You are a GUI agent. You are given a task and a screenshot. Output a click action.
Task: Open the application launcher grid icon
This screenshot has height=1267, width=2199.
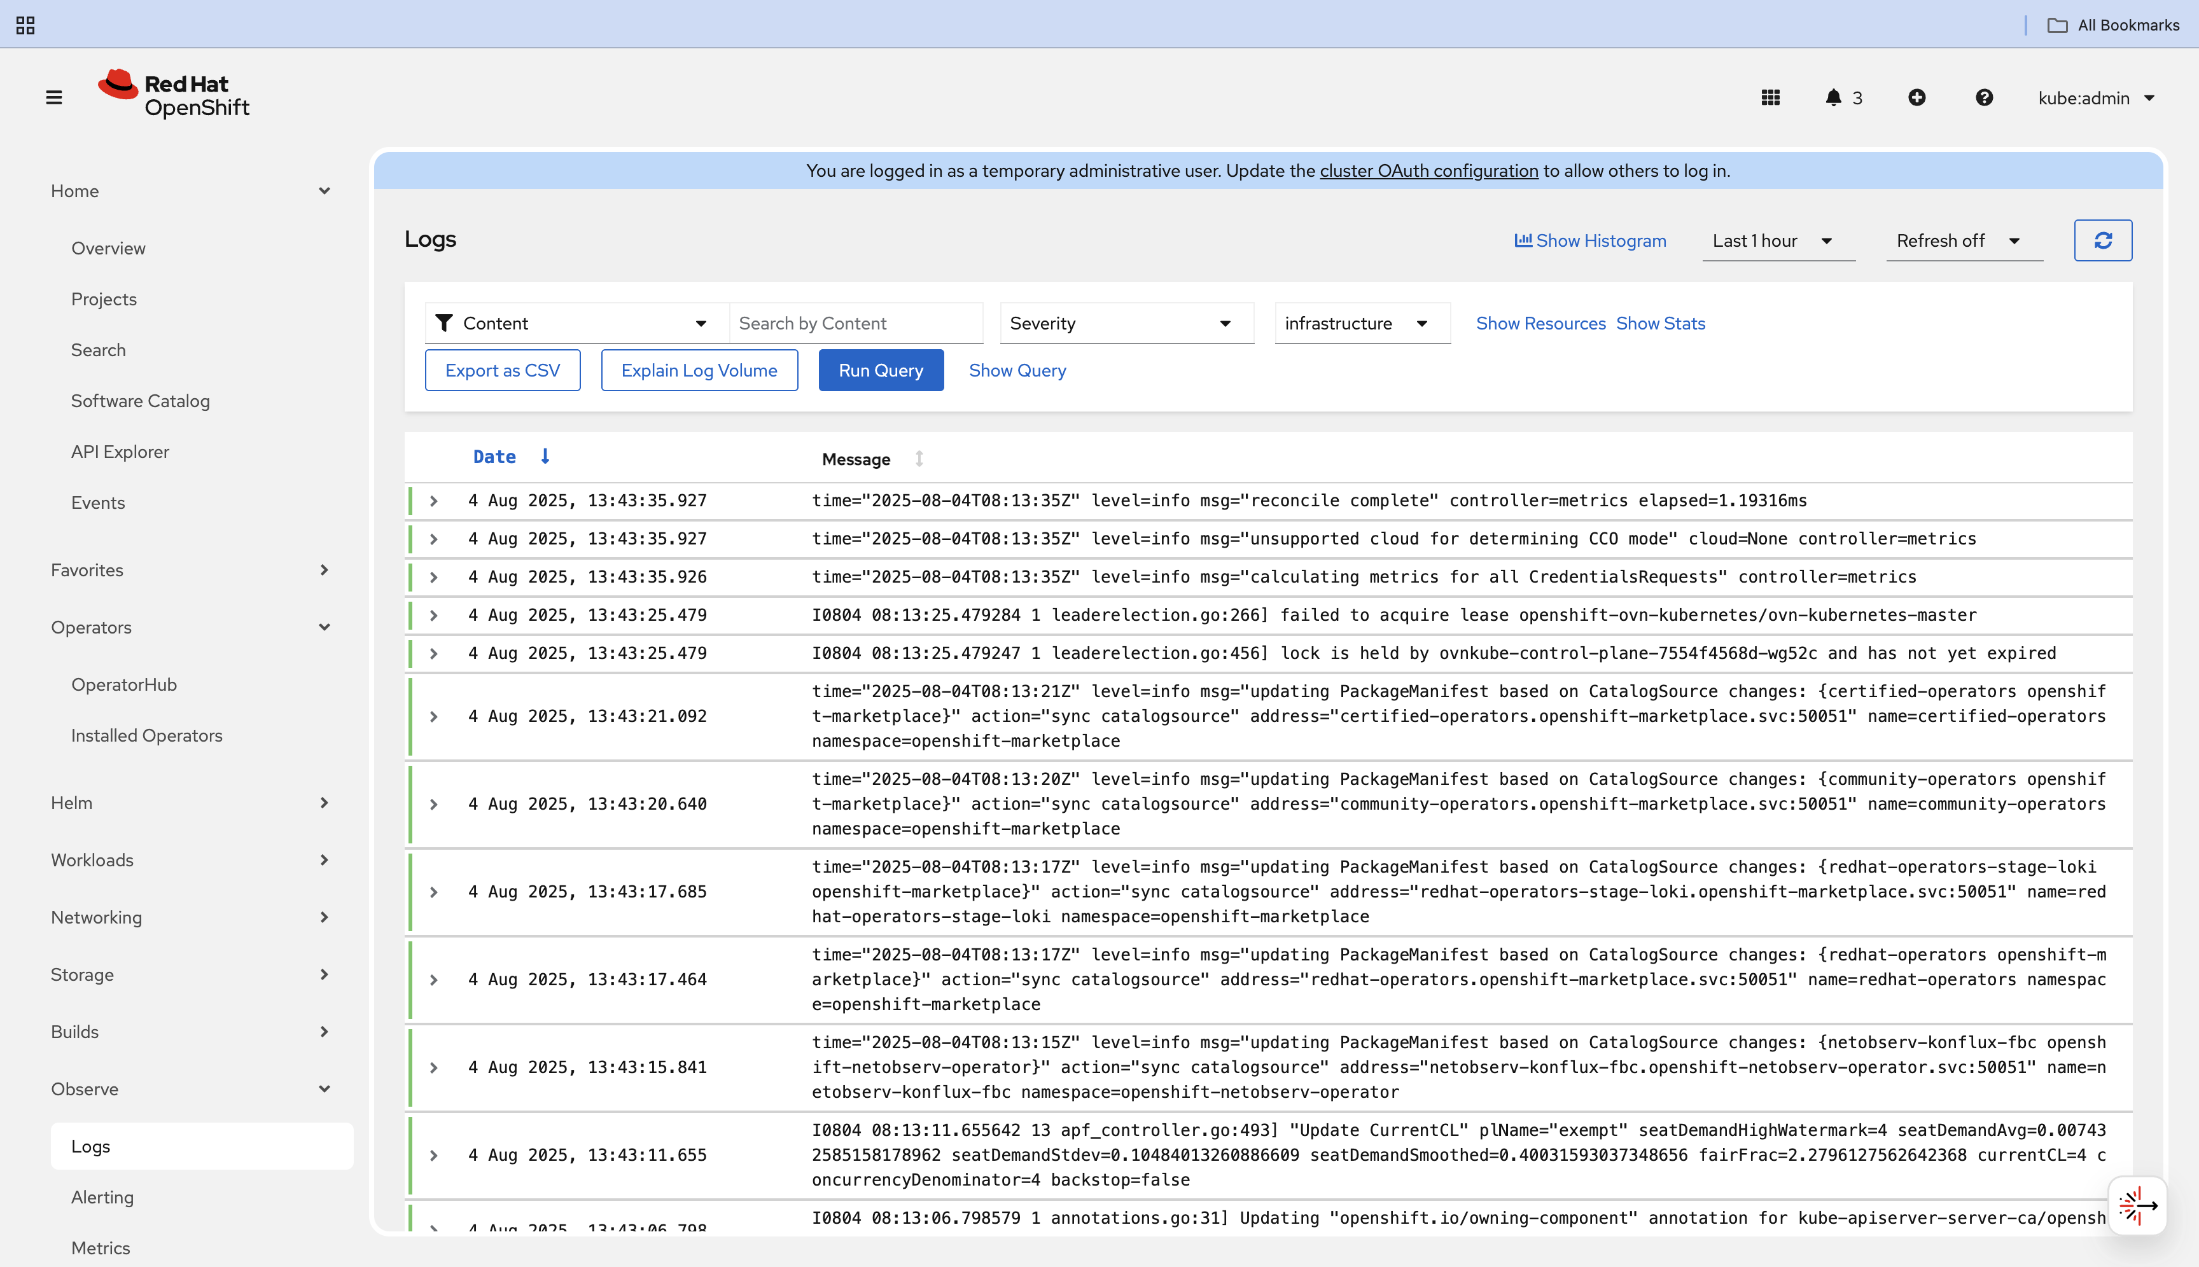(1770, 97)
